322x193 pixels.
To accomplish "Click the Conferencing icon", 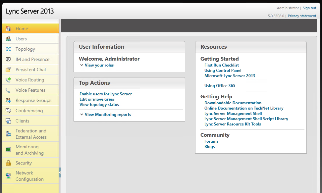I will click(8, 111).
